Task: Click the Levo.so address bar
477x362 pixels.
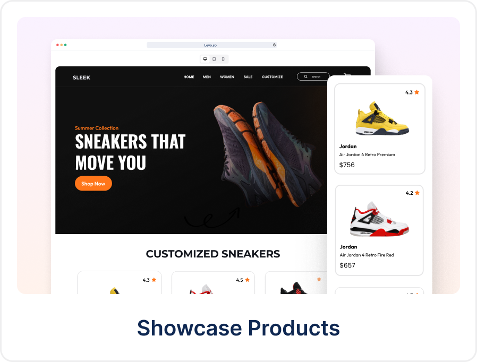Action: tap(212, 45)
